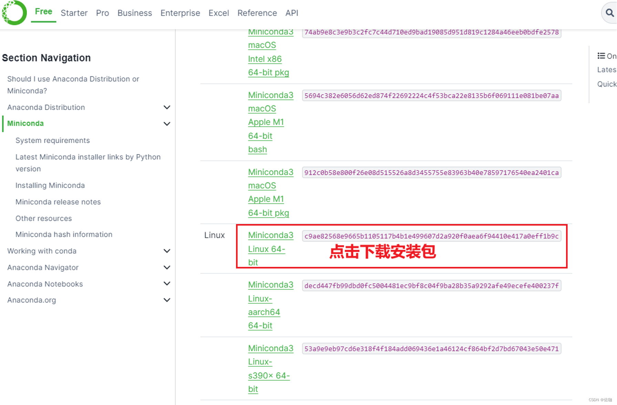Open Anaconda.org nav link
The height and width of the screenshot is (405, 617).
(32, 300)
